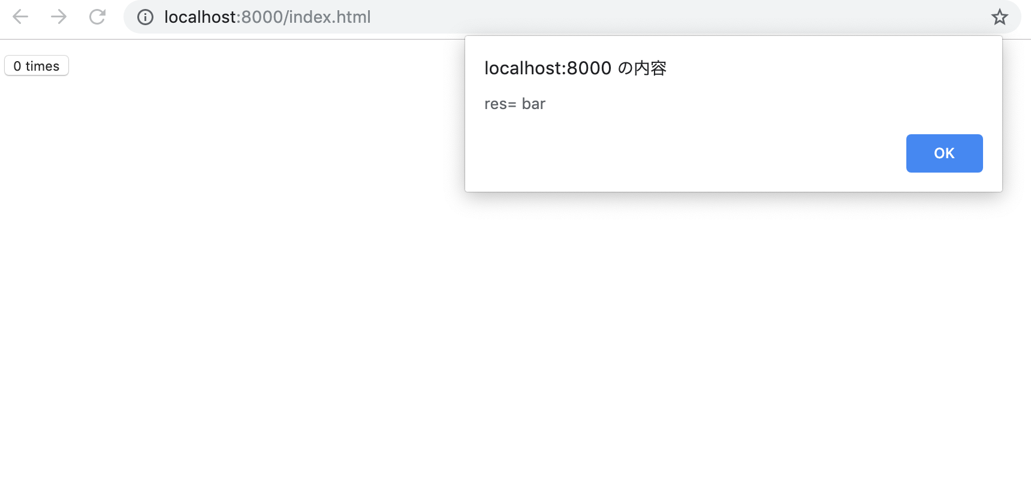
Task: Click the alert message "res= bar"
Action: [515, 104]
